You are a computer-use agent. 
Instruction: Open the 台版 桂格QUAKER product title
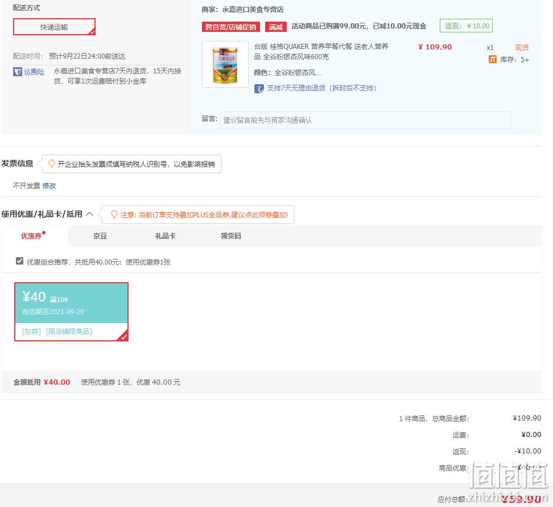coord(321,52)
